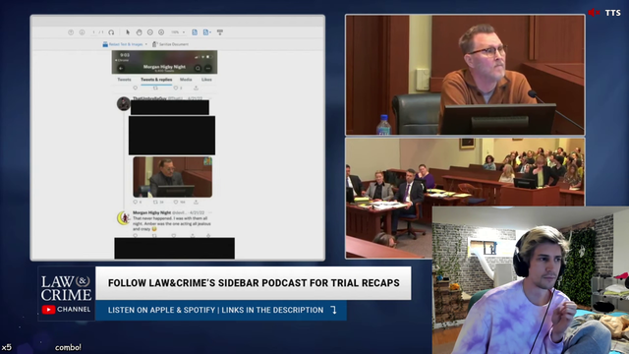Click the three-dots more icon on profile header

tap(208, 68)
